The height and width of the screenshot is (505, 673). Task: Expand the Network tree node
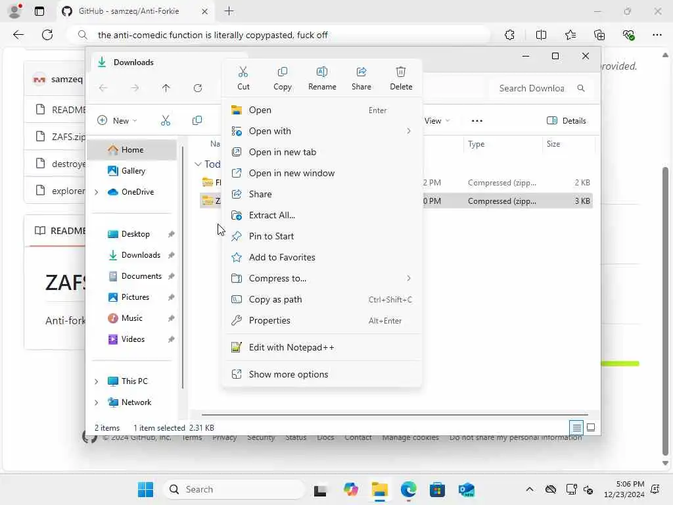click(97, 402)
